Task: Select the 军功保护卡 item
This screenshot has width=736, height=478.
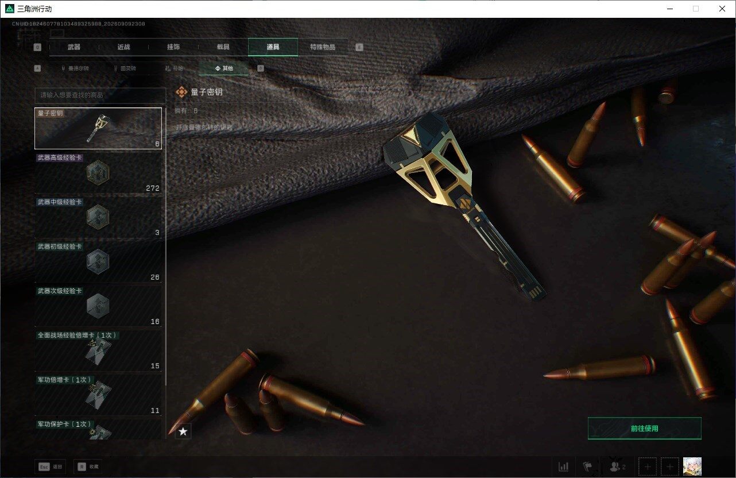Action: [98, 429]
